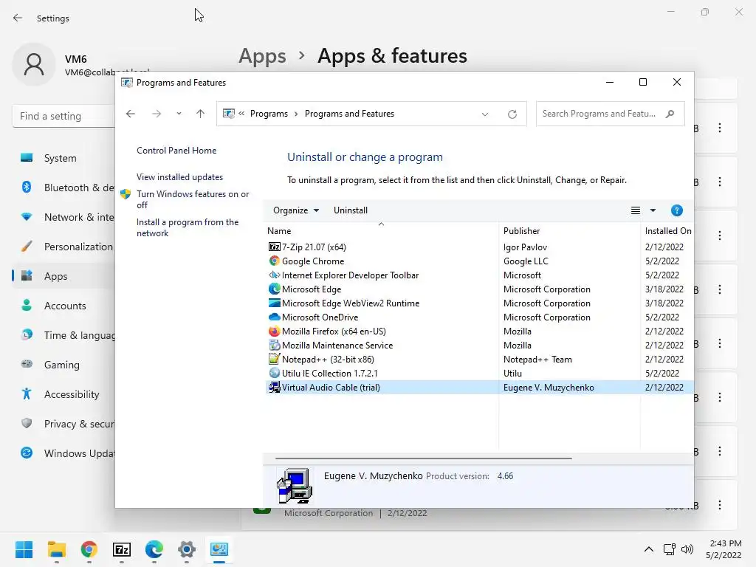Click the Mozilla Firefox icon in list

[275, 331]
